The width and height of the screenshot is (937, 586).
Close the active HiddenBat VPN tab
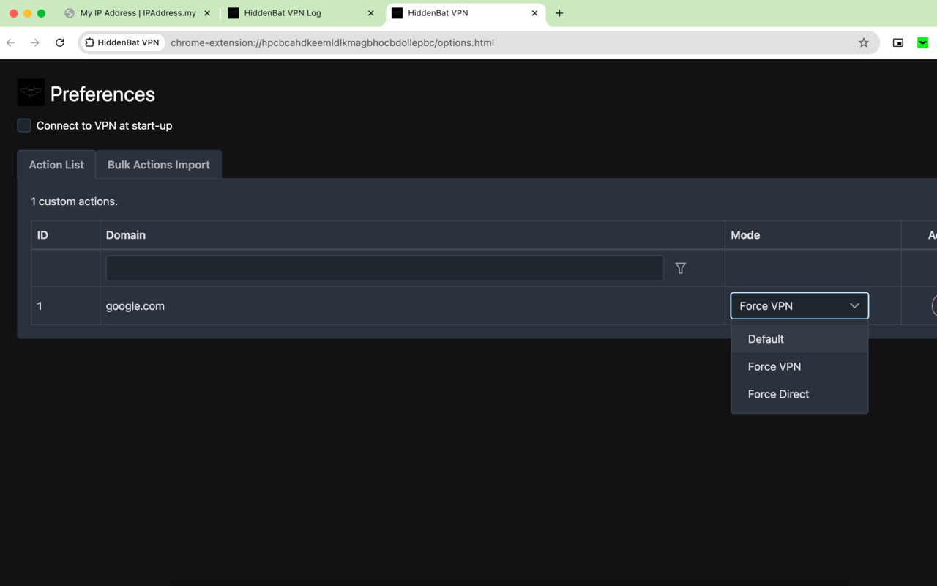[535, 13]
